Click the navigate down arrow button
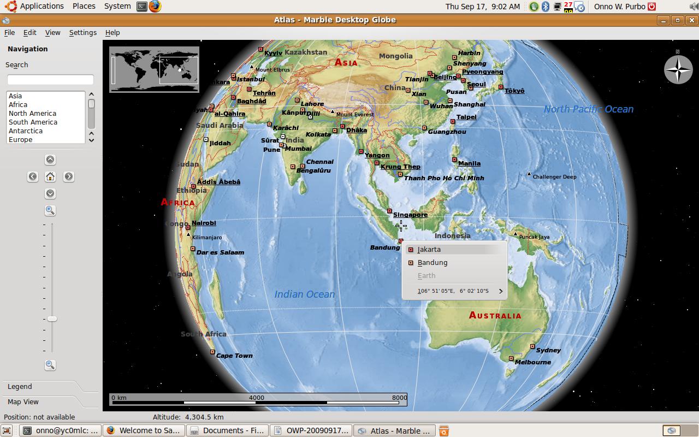This screenshot has height=437, width=699. pos(50,193)
